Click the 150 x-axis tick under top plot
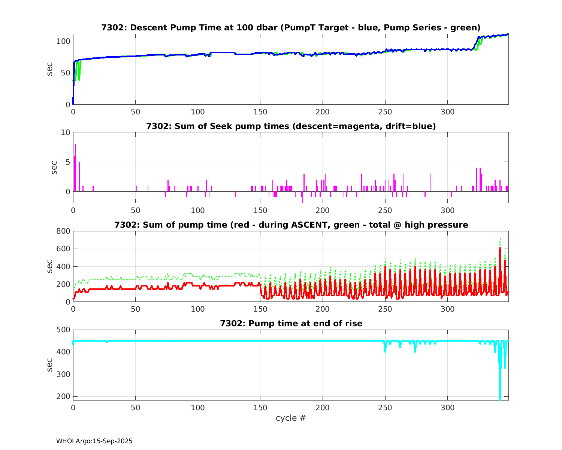 click(x=260, y=112)
